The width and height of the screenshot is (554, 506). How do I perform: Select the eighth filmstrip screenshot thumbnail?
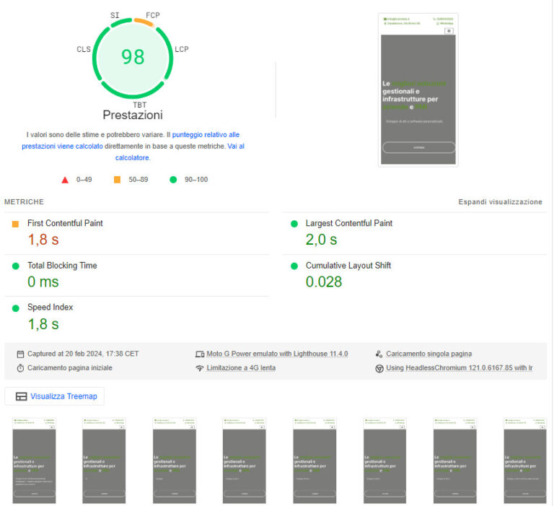coord(525,461)
